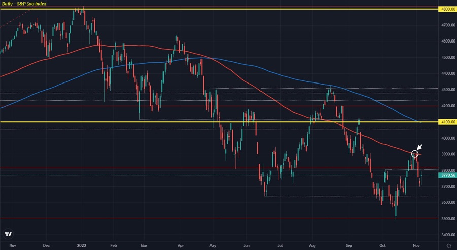Image resolution: width=457 pixels, height=250 pixels.
Task: Select the 4500.00 price axis value
Action: (x=448, y=58)
